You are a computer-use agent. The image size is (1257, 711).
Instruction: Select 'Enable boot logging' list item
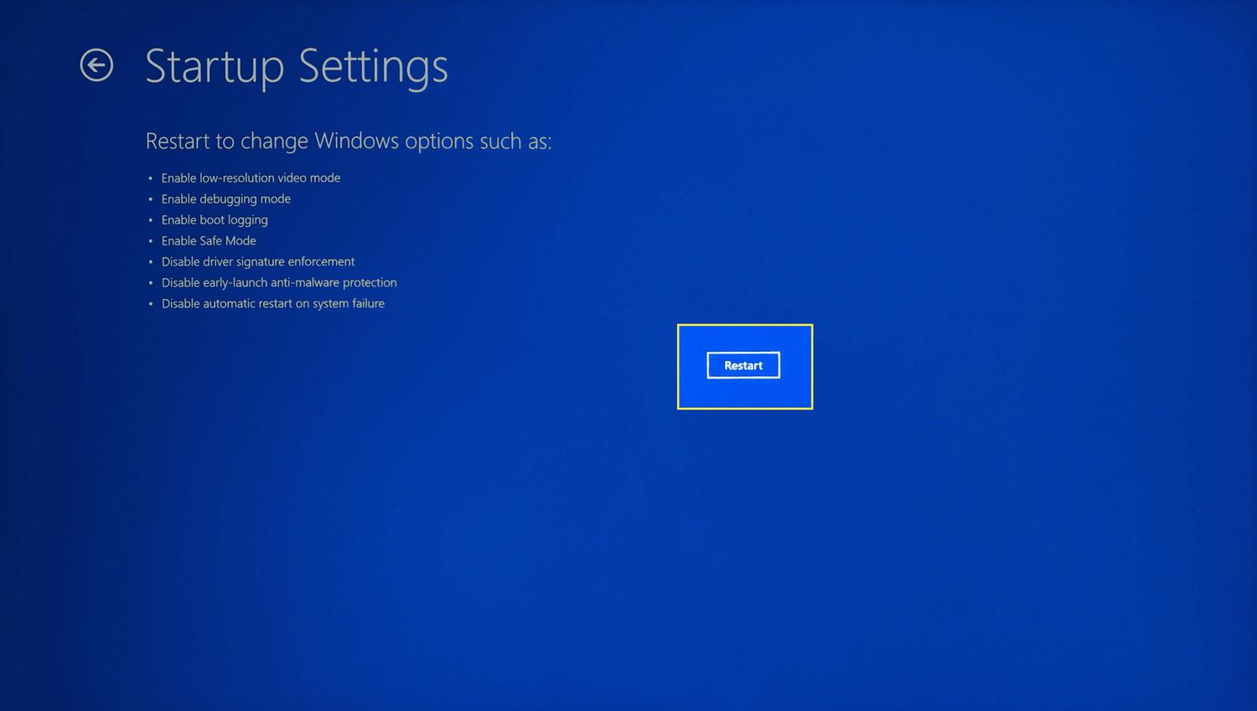click(x=215, y=219)
